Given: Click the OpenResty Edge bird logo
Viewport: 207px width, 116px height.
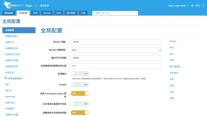Looking at the screenshot, I should click(7, 5).
